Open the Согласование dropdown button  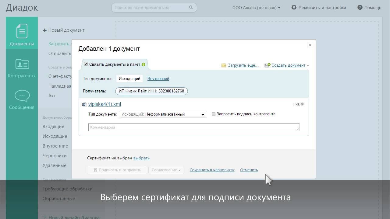[166, 170]
